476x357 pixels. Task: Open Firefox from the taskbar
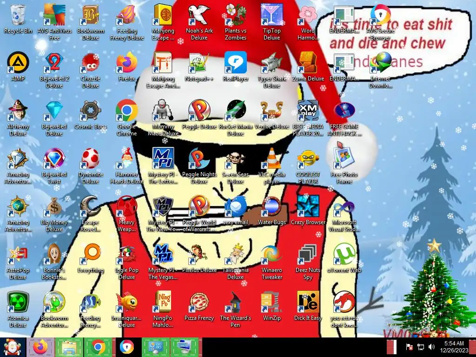point(41,347)
